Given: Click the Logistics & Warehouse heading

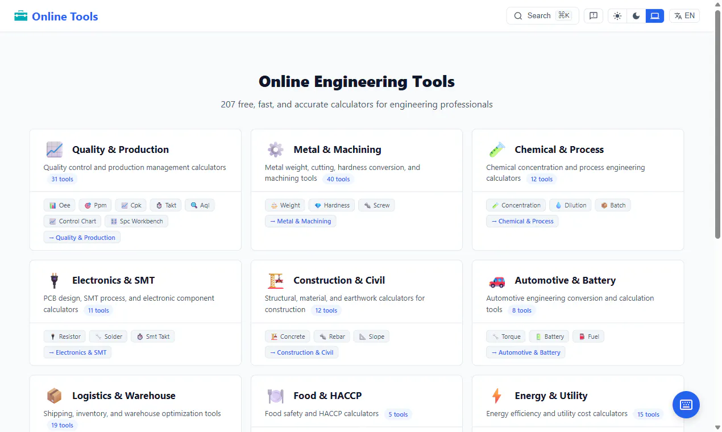Looking at the screenshot, I should tap(124, 396).
